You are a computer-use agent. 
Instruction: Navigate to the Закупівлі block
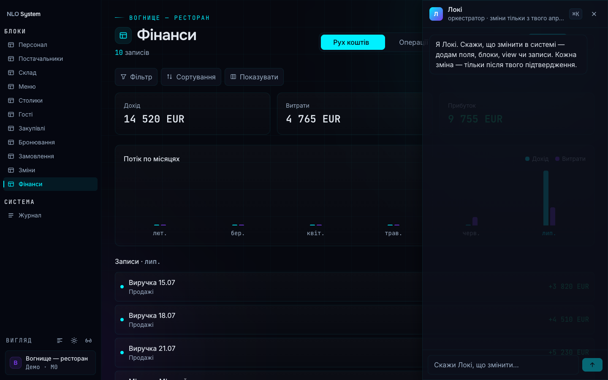tap(50, 128)
